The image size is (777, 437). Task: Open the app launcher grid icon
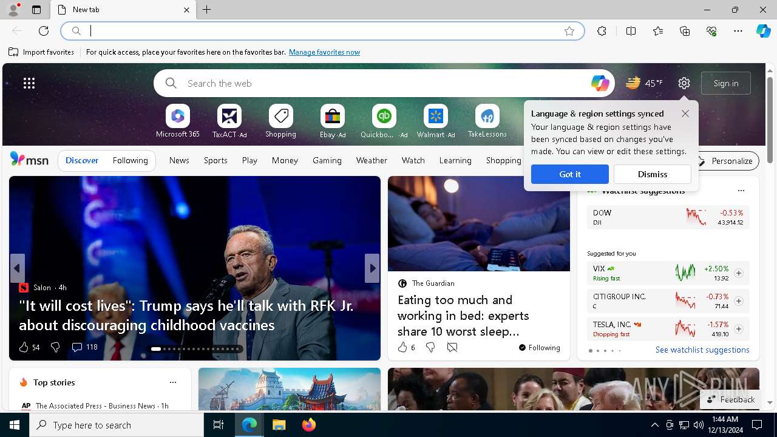[29, 83]
